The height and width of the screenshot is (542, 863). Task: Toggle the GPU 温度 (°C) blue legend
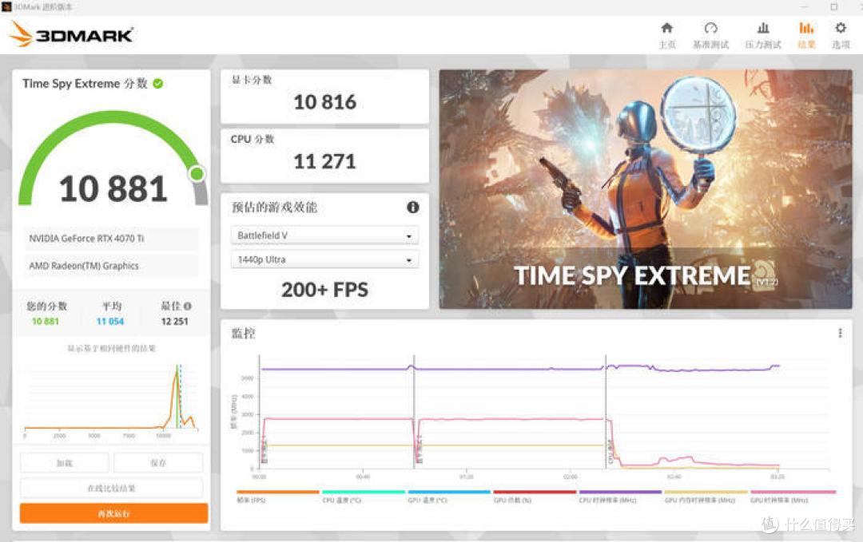tap(449, 497)
